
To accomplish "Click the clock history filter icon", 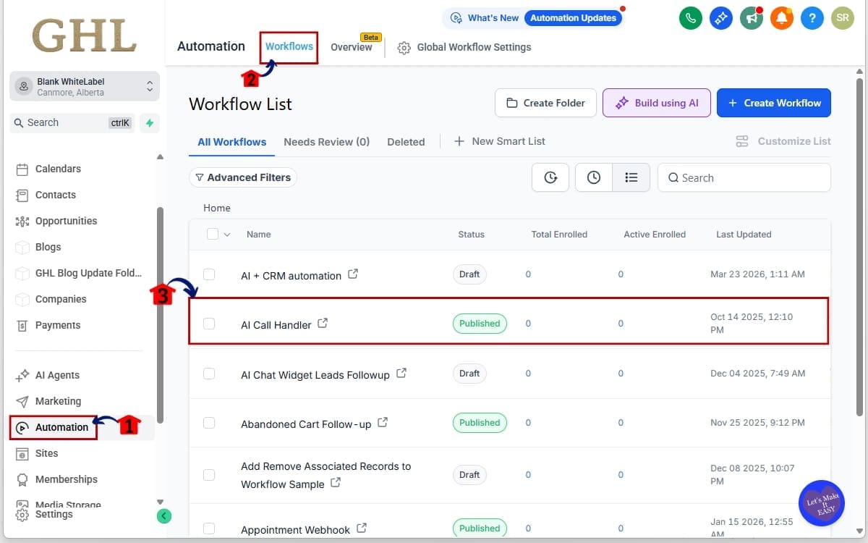I will pos(593,177).
